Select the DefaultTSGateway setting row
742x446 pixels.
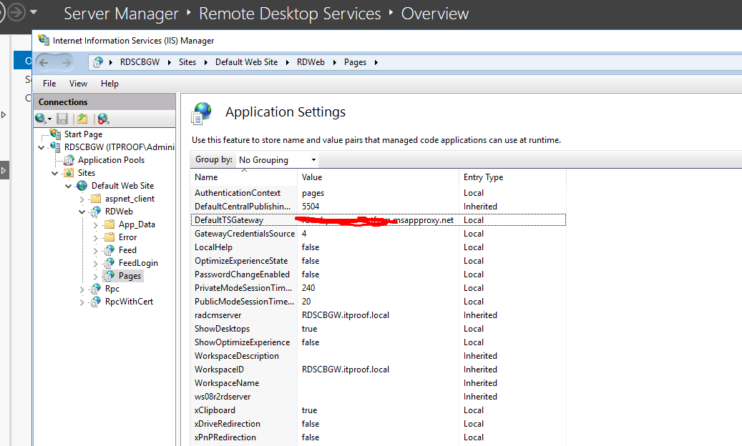click(378, 220)
